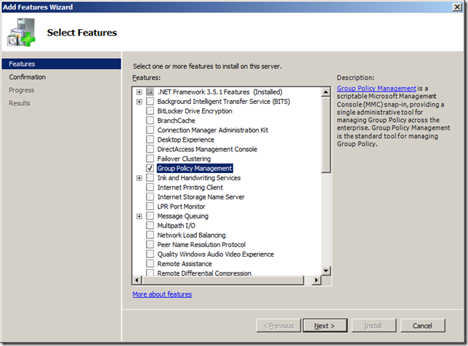Image resolution: width=468 pixels, height=346 pixels.
Task: Click the Next button
Action: coord(324,326)
